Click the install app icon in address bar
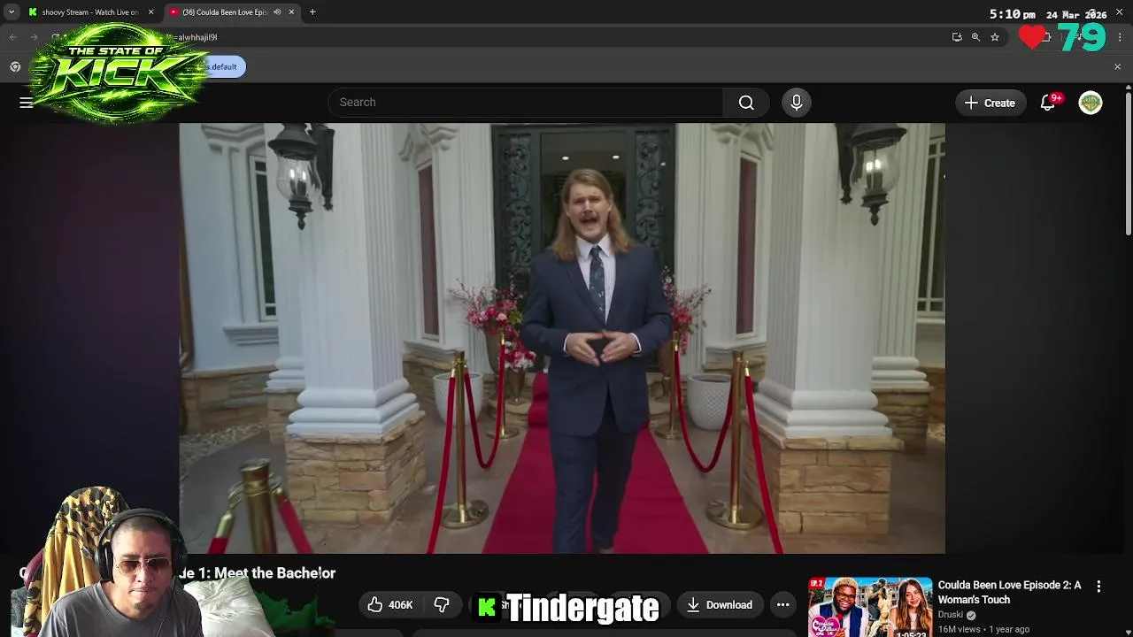1133x637 pixels. coord(957,37)
